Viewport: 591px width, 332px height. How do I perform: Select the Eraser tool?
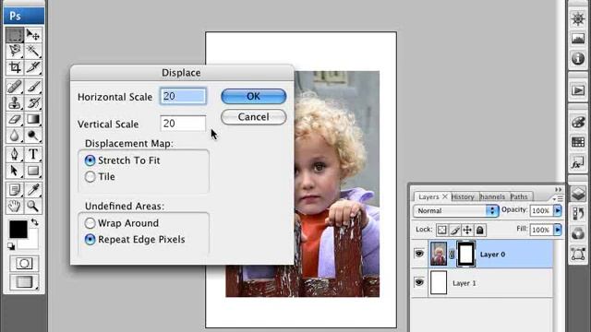15,119
